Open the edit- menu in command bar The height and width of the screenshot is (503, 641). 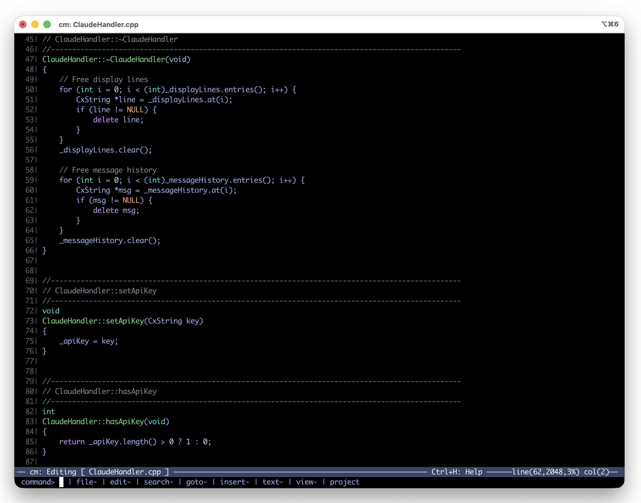[120, 482]
